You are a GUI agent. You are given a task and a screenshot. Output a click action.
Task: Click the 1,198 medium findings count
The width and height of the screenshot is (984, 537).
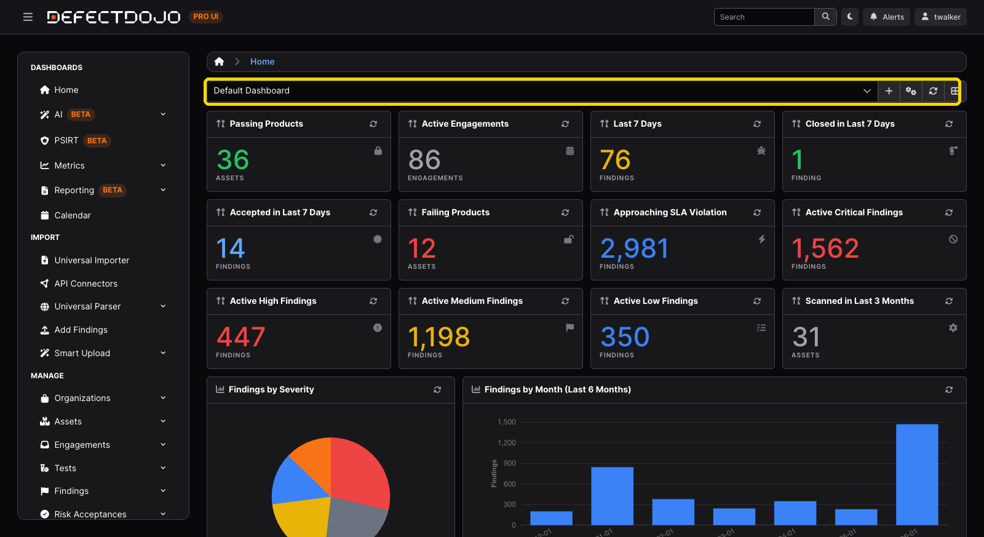pyautogui.click(x=439, y=337)
